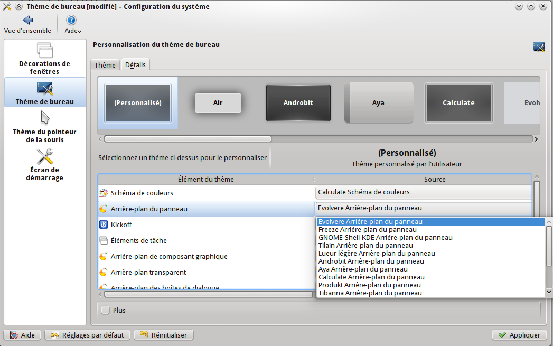The height and width of the screenshot is (346, 553).
Task: Choose Aya Arrière-plan du panneau
Action: click(x=430, y=269)
